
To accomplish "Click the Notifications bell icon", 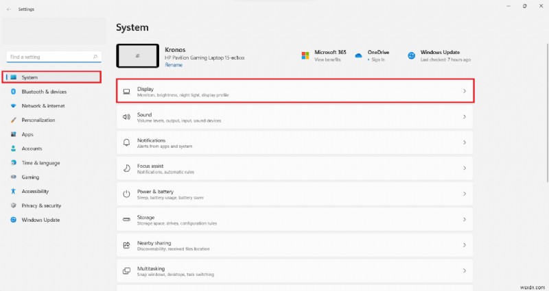I will pos(126,142).
